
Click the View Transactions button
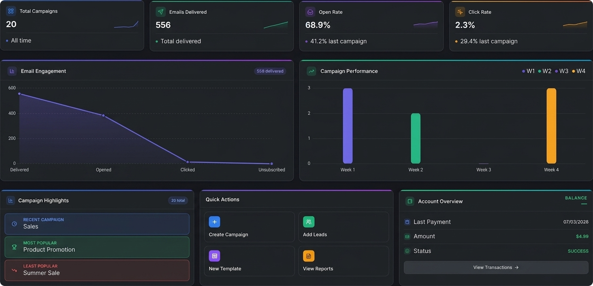tap(496, 267)
